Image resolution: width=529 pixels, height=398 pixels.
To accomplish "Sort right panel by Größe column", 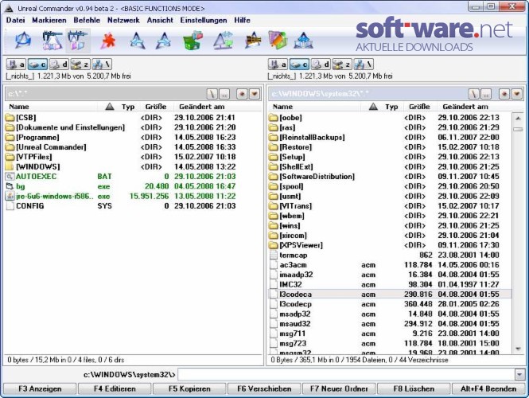I will click(x=420, y=107).
